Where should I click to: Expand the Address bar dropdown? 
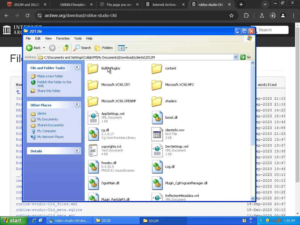click(x=236, y=57)
